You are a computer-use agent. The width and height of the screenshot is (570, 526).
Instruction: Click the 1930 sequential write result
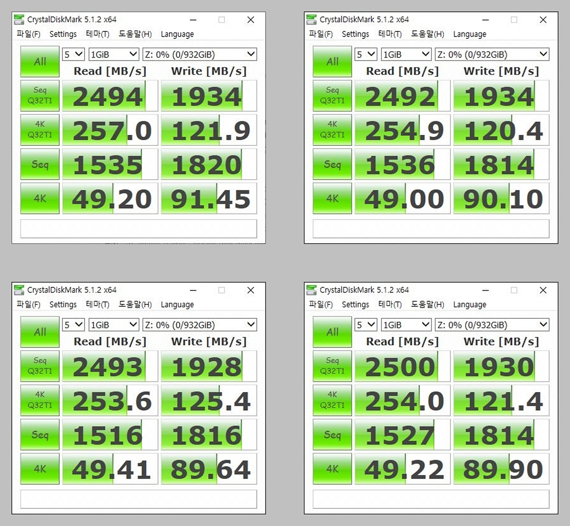[x=502, y=366]
